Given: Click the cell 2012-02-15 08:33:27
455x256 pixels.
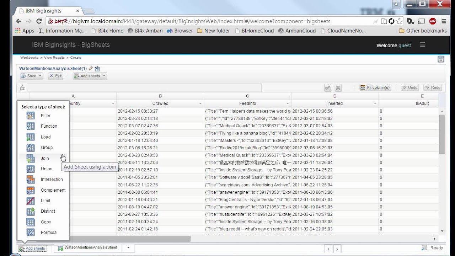Looking at the screenshot, I should pos(160,111).
